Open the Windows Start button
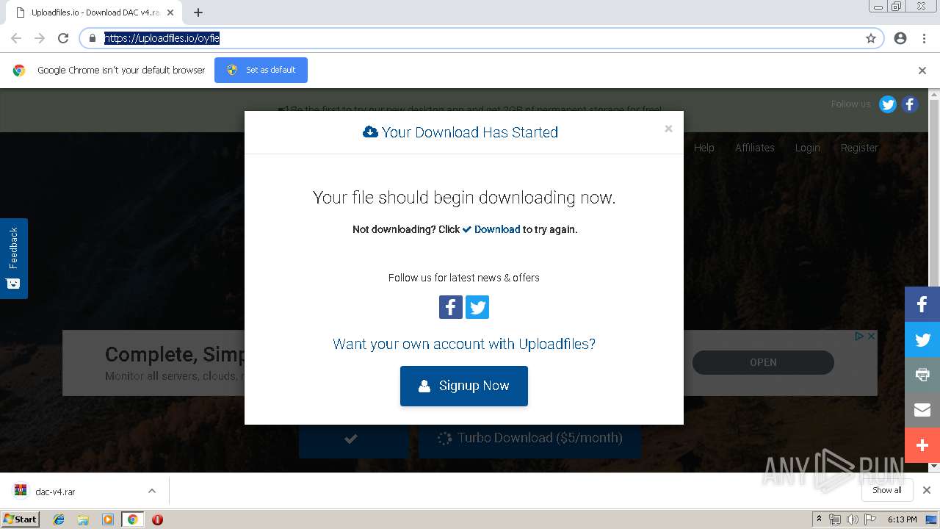Viewport: 940px width, 529px height. [20, 519]
